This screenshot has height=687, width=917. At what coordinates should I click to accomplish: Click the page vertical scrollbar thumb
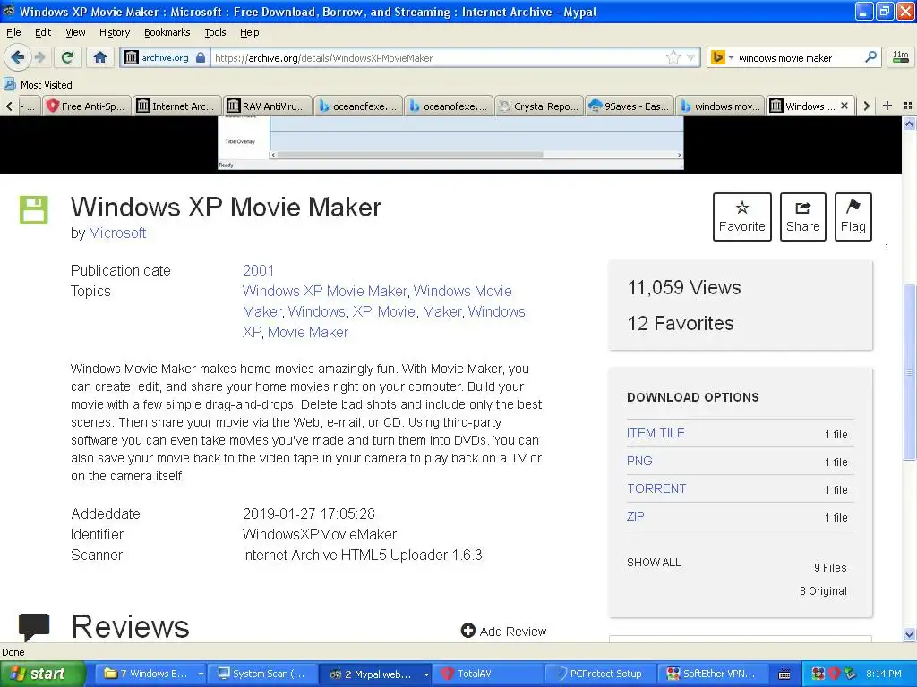coord(909,371)
